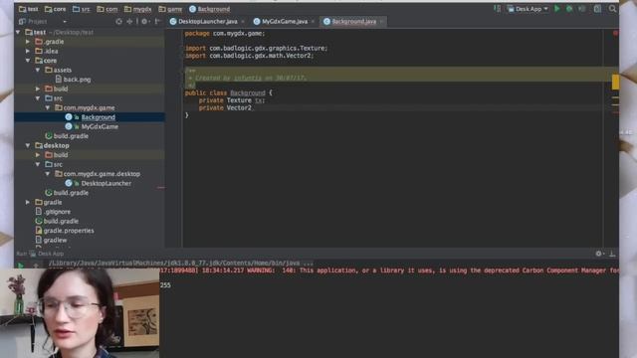The image size is (637, 358).
Task: Click the Java path line in console
Action: [x=181, y=263]
